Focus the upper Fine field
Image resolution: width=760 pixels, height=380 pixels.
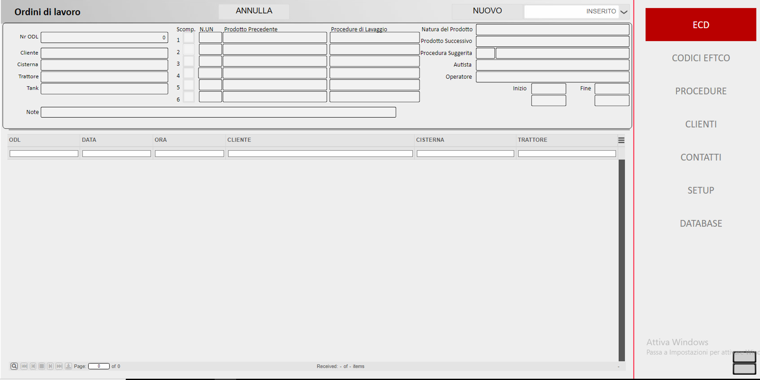click(612, 88)
